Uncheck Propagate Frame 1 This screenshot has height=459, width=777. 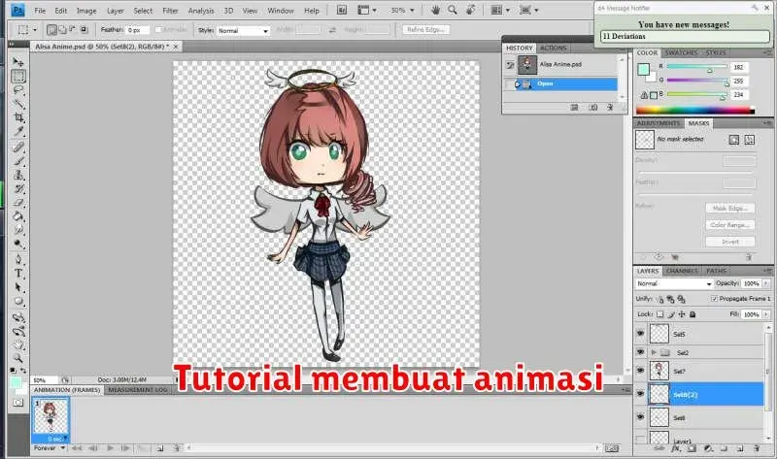[x=714, y=299]
